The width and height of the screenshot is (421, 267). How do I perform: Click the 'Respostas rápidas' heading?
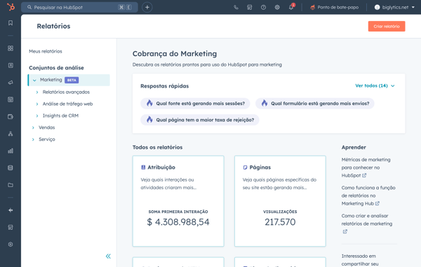165,86
